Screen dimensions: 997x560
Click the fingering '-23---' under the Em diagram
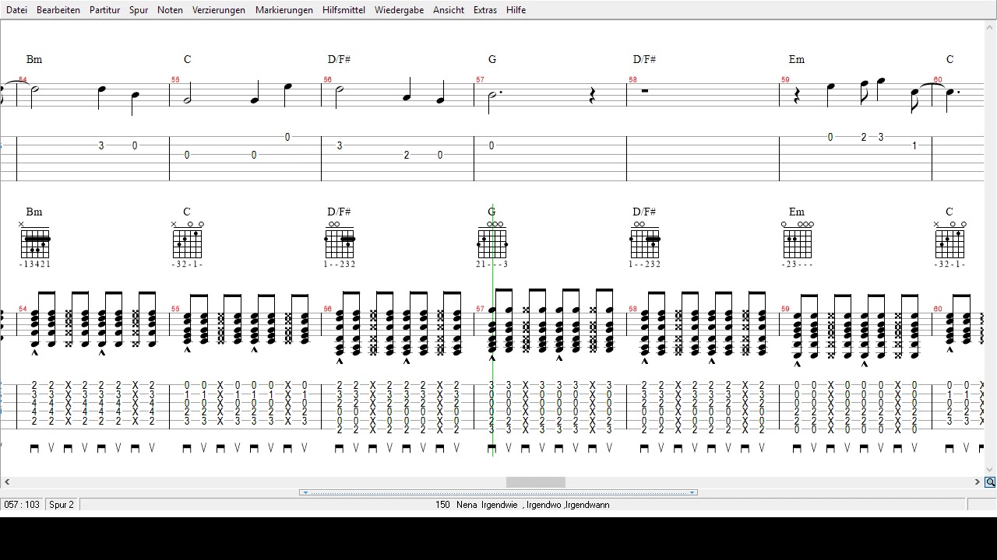[x=798, y=264]
